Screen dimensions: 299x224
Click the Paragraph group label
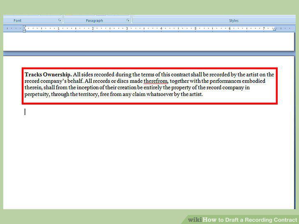click(x=94, y=21)
